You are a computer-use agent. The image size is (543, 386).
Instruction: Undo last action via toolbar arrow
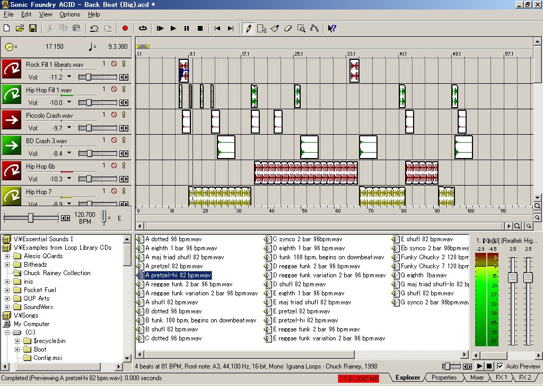click(94, 29)
